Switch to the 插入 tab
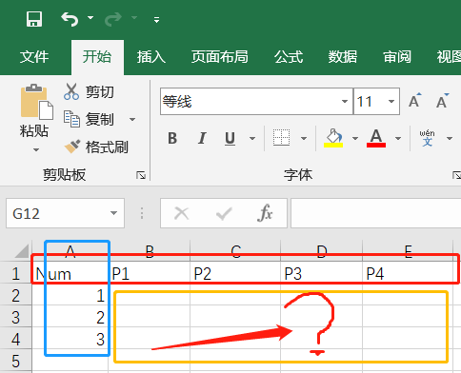The image size is (461, 373). tap(151, 57)
